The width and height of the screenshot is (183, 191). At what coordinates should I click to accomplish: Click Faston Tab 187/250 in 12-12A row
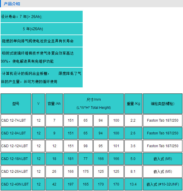click(x=163, y=146)
